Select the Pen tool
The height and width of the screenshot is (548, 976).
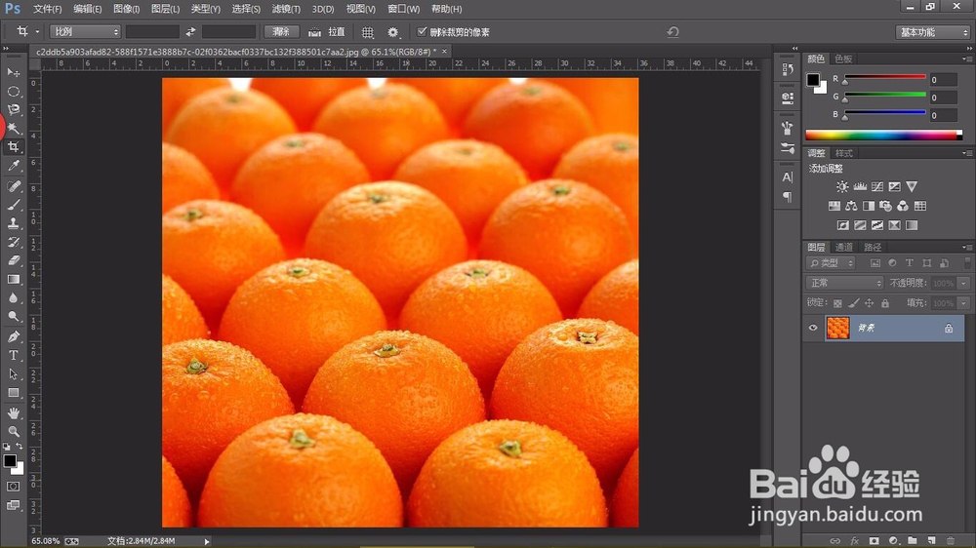point(13,336)
